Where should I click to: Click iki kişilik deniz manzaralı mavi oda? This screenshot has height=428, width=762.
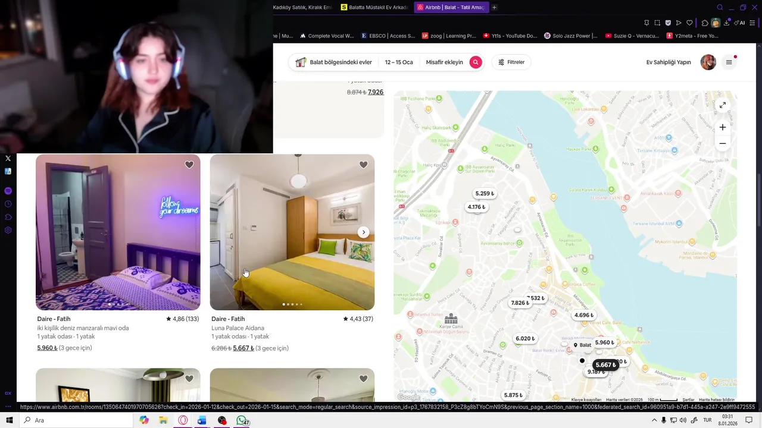pyautogui.click(x=83, y=328)
